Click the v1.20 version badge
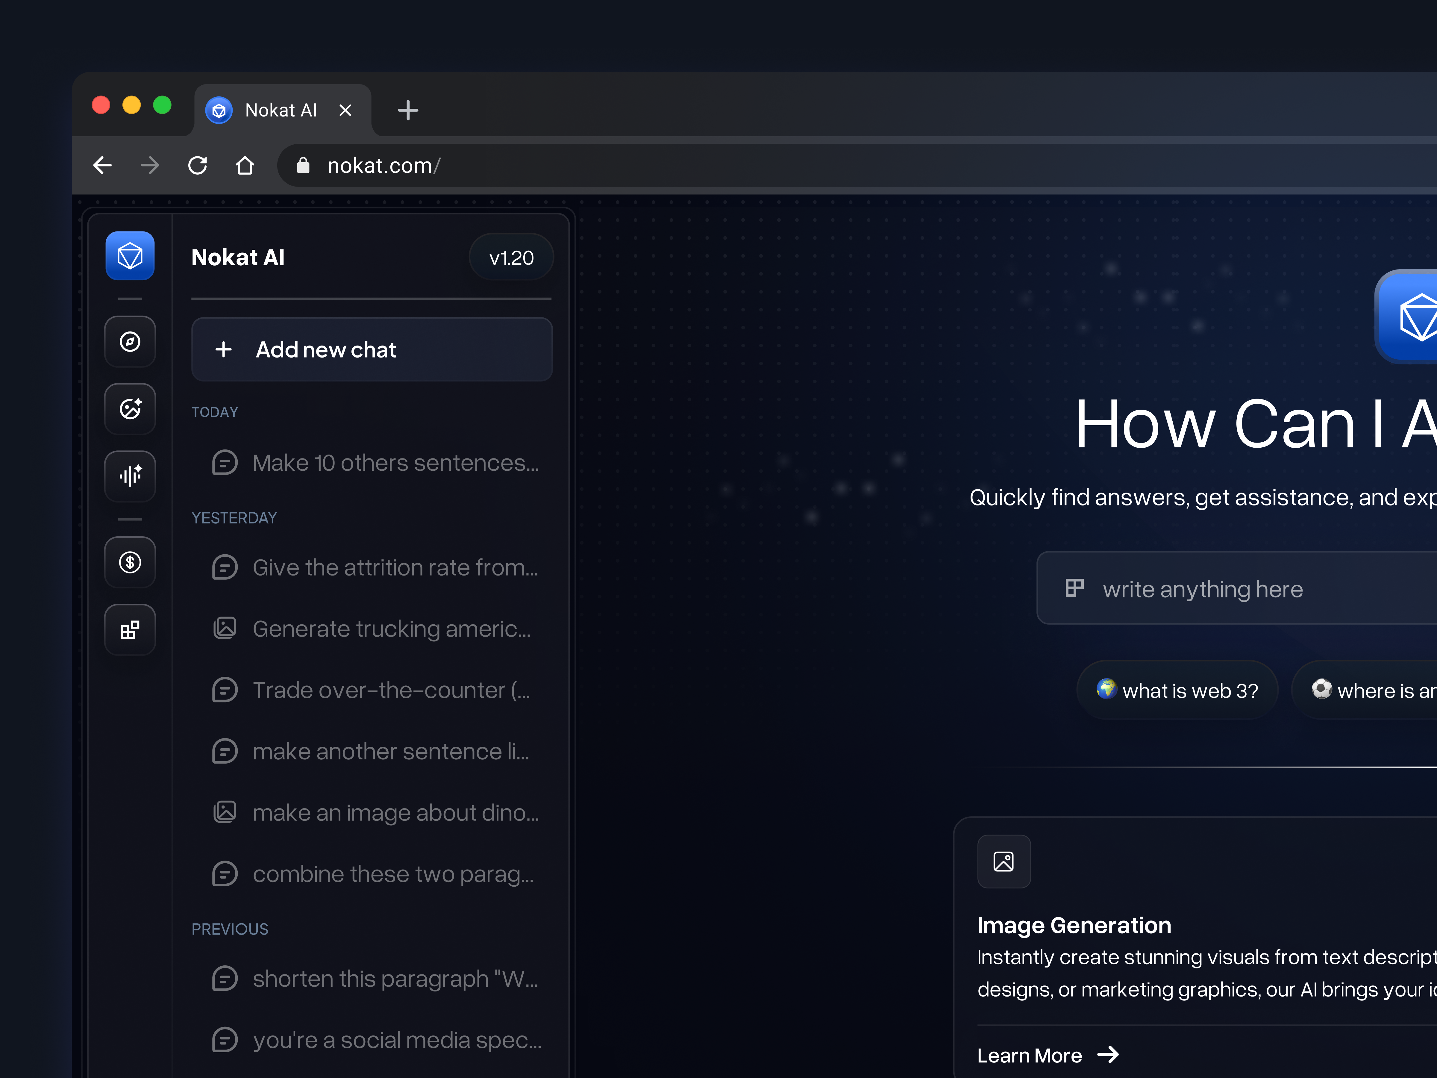This screenshot has width=1437, height=1078. coord(511,257)
